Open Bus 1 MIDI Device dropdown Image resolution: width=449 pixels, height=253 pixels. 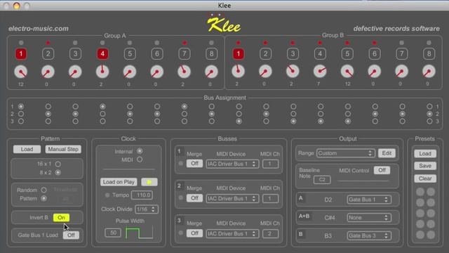(232, 164)
